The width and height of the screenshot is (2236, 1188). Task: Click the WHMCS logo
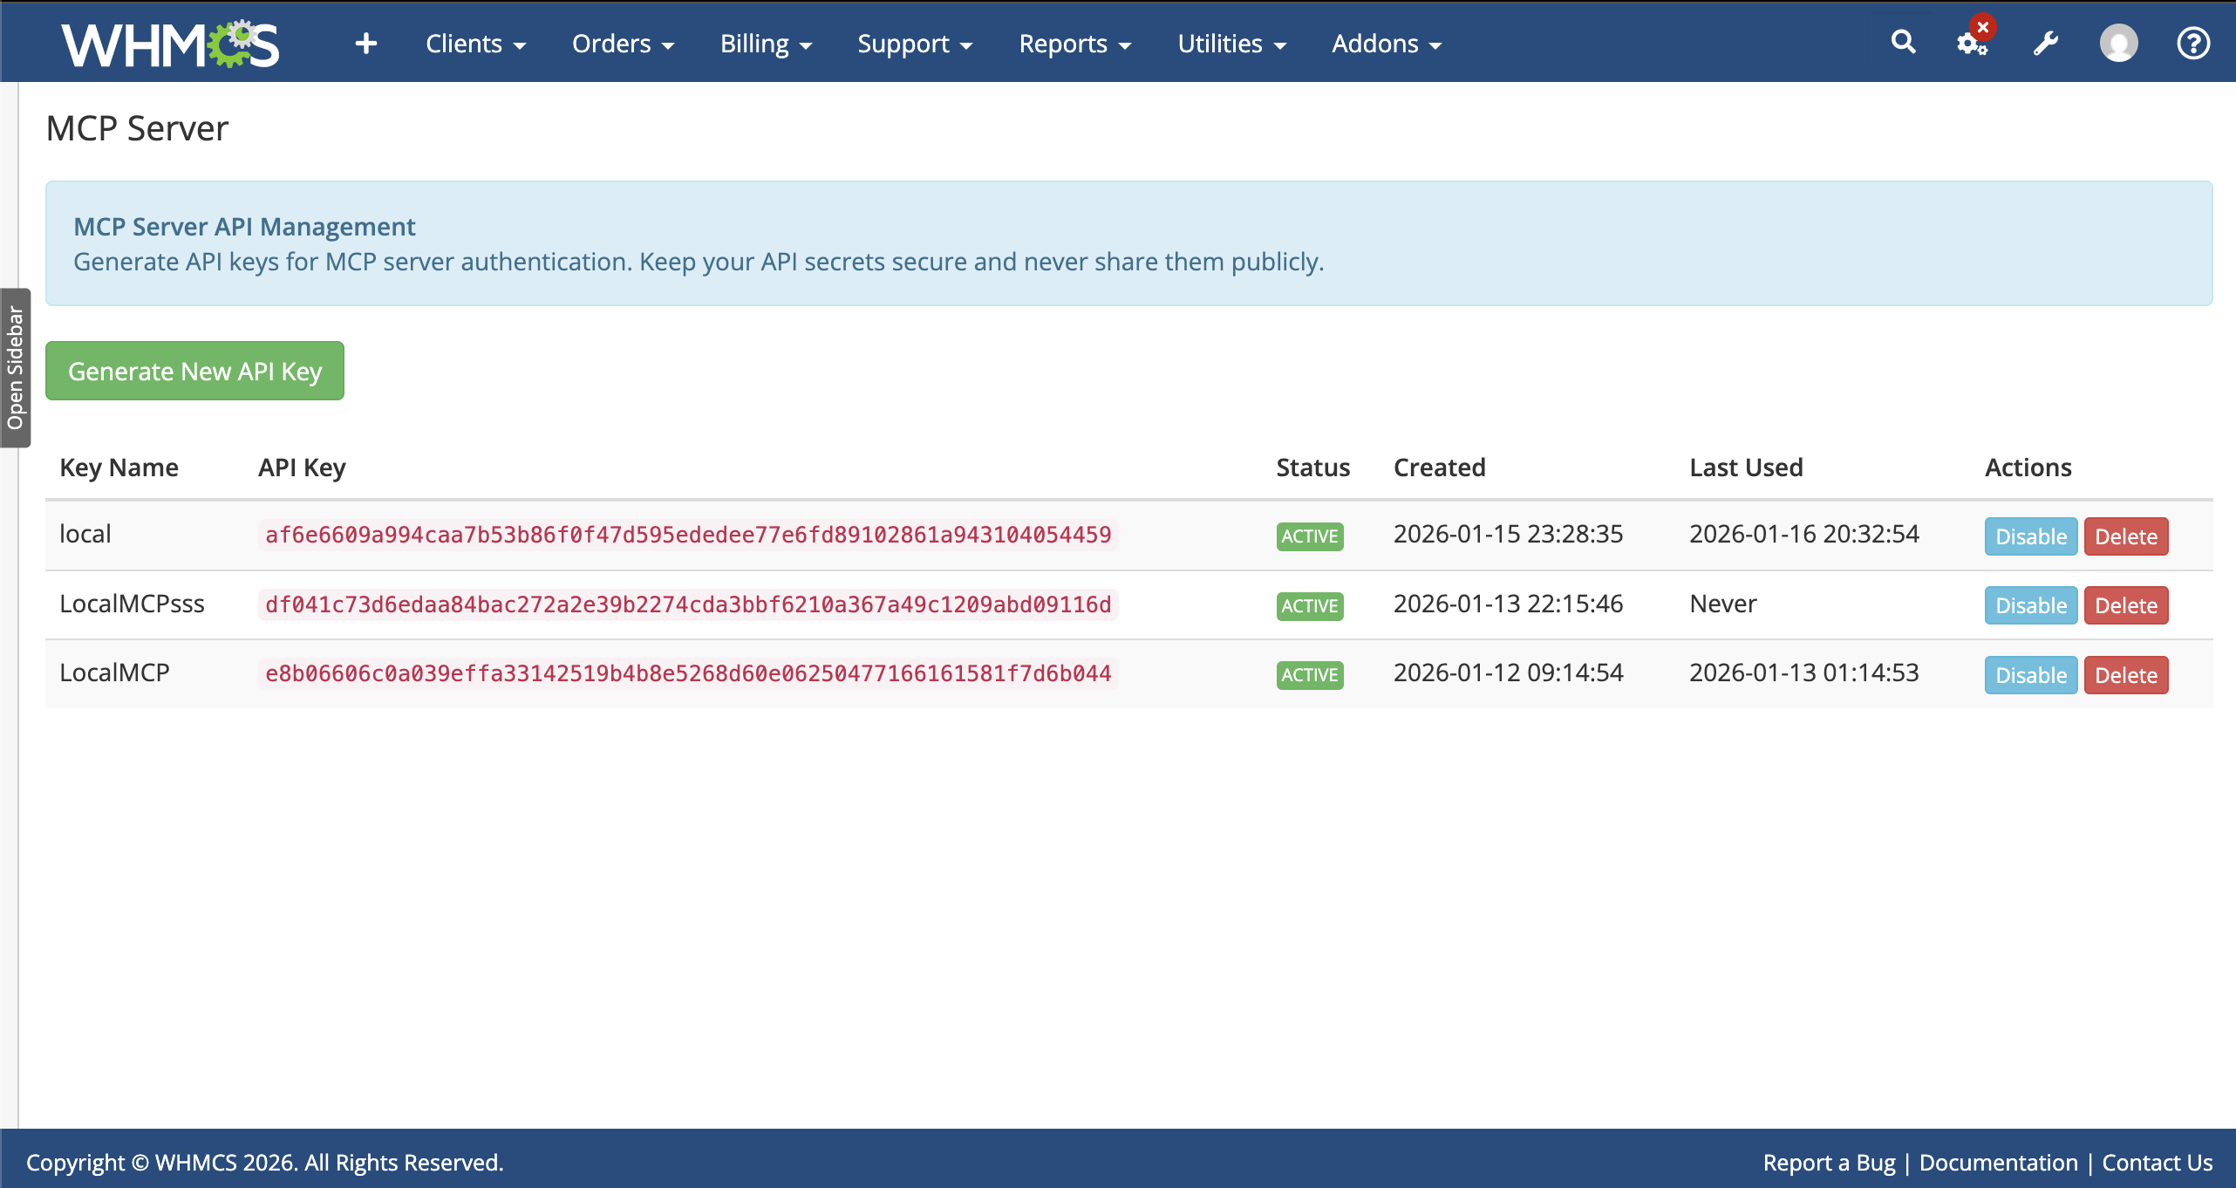(x=170, y=44)
